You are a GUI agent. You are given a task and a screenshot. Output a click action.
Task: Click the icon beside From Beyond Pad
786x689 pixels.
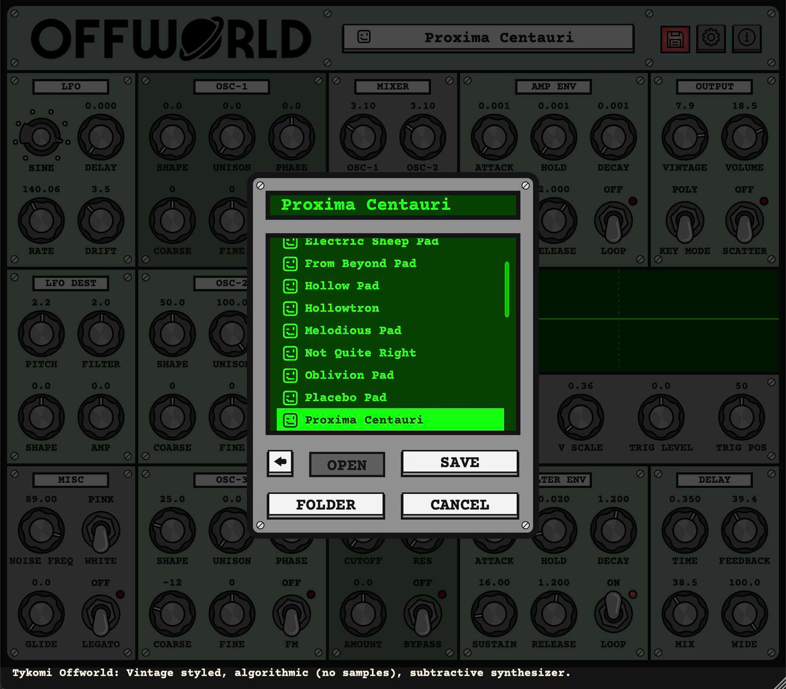pyautogui.click(x=290, y=264)
